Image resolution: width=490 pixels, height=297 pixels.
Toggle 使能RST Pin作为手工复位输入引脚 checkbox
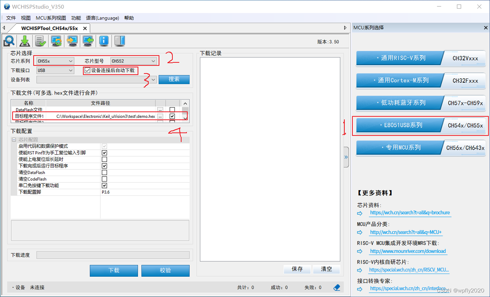(104, 153)
